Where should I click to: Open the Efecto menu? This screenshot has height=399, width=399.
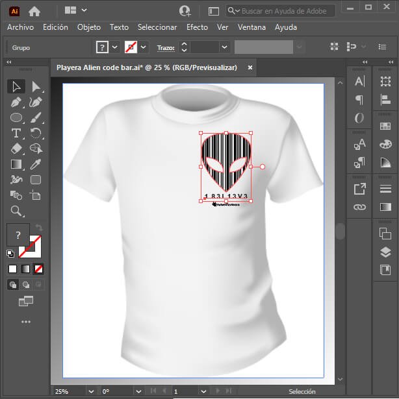point(197,27)
